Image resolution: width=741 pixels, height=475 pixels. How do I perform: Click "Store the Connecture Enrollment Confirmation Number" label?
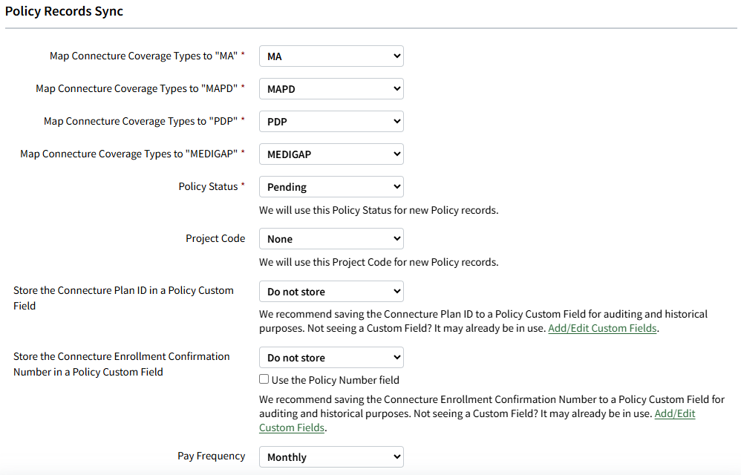122,364
